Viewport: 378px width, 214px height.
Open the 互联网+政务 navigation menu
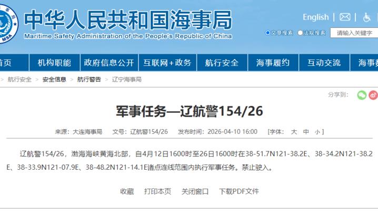coord(168,63)
